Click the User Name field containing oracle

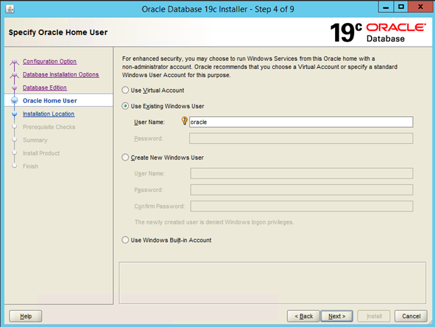pyautogui.click(x=300, y=122)
